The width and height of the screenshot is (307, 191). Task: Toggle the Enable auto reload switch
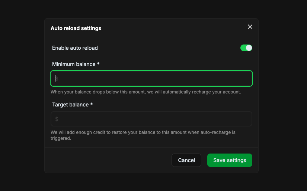[x=246, y=48]
